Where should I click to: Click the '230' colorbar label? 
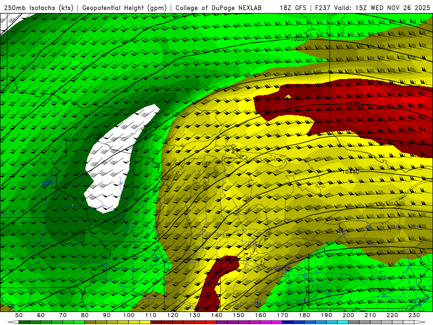(x=414, y=315)
